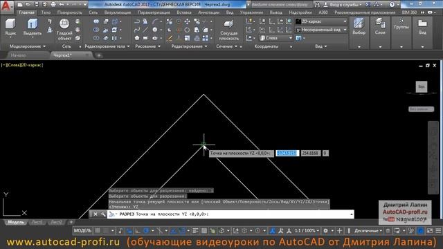Viewport: 443px width, 249px height.
Task: Toggle ortho mode in status bar
Action: [x=138, y=230]
